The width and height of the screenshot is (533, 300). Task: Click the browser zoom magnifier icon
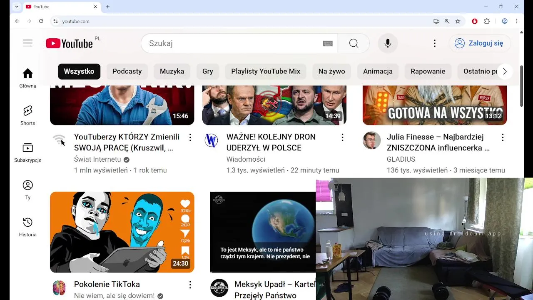[447, 21]
